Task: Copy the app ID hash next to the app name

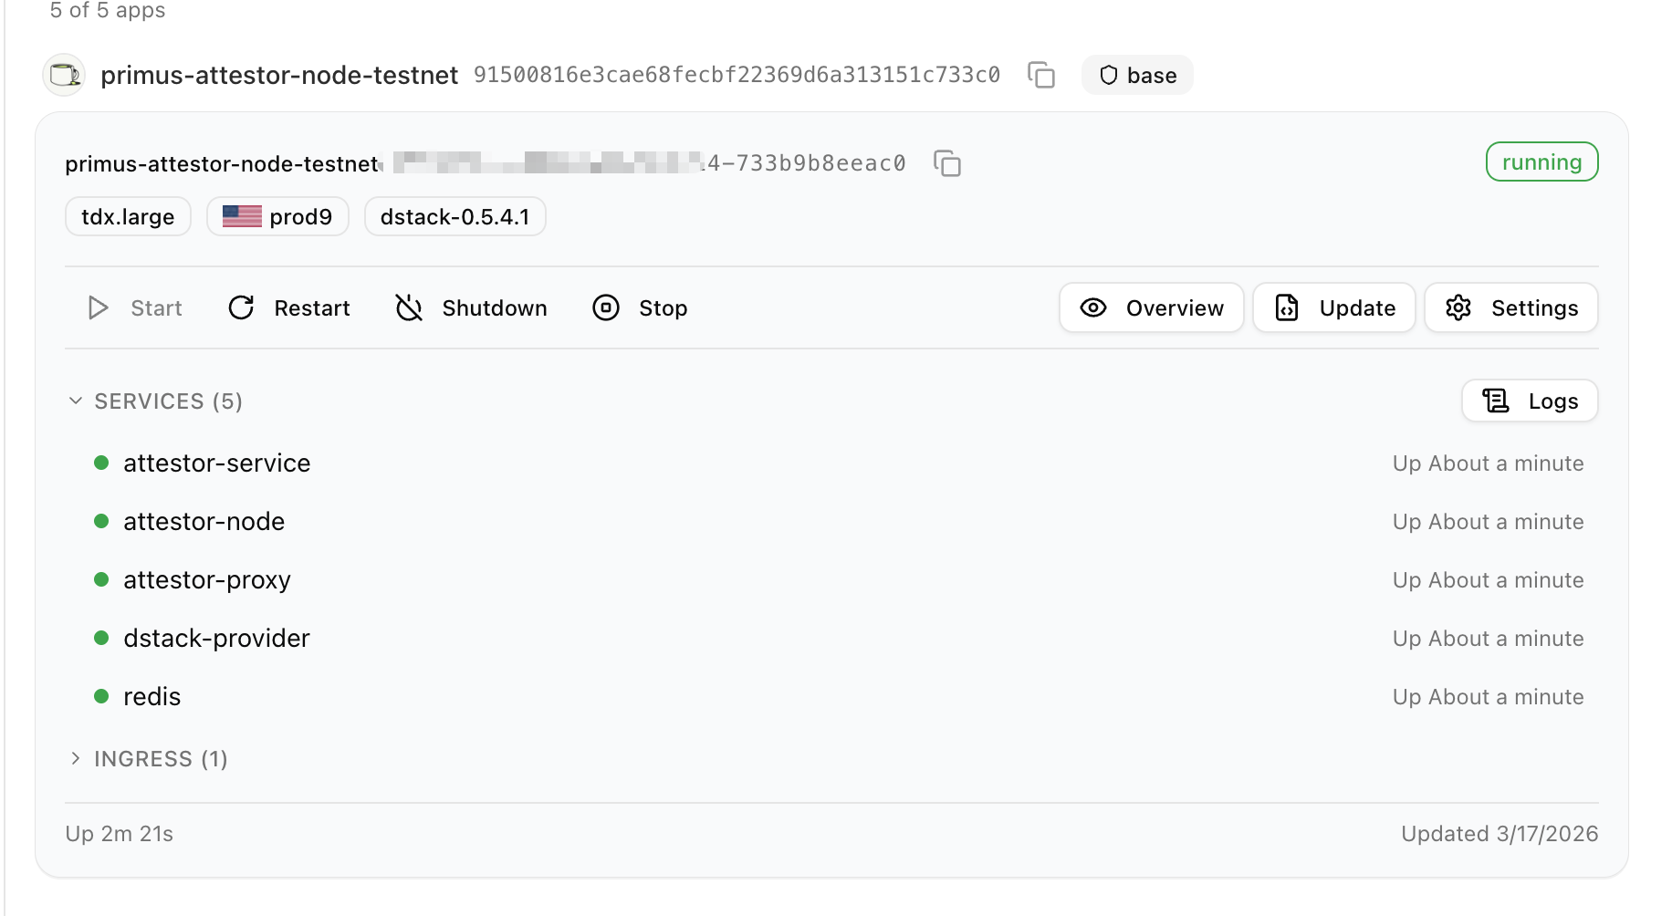Action: point(1041,75)
